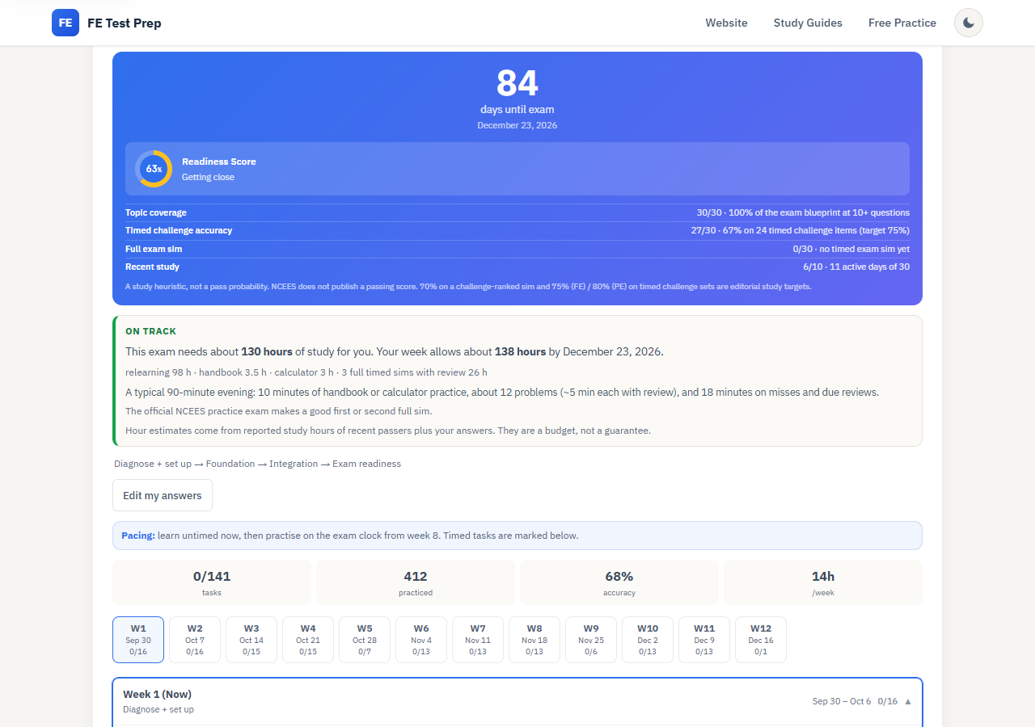This screenshot has height=727, width=1035.
Task: Click the 63% readiness score ring
Action: [154, 169]
